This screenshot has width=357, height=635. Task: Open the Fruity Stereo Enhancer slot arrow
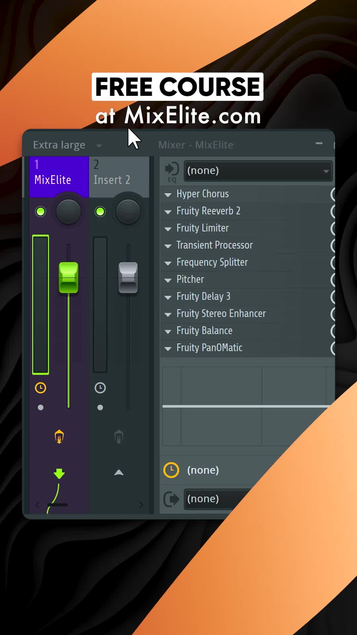pyautogui.click(x=168, y=315)
